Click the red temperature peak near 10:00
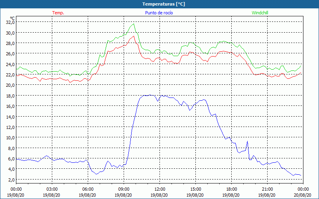This screenshot has width=319, height=199. (x=134, y=36)
